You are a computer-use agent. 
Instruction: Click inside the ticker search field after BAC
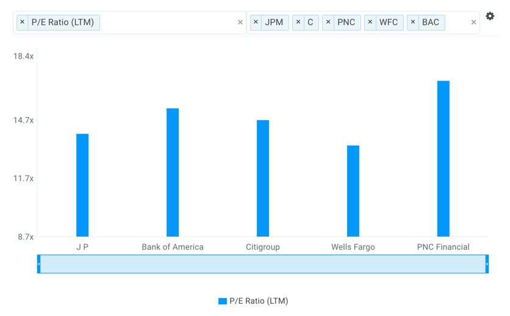[457, 23]
